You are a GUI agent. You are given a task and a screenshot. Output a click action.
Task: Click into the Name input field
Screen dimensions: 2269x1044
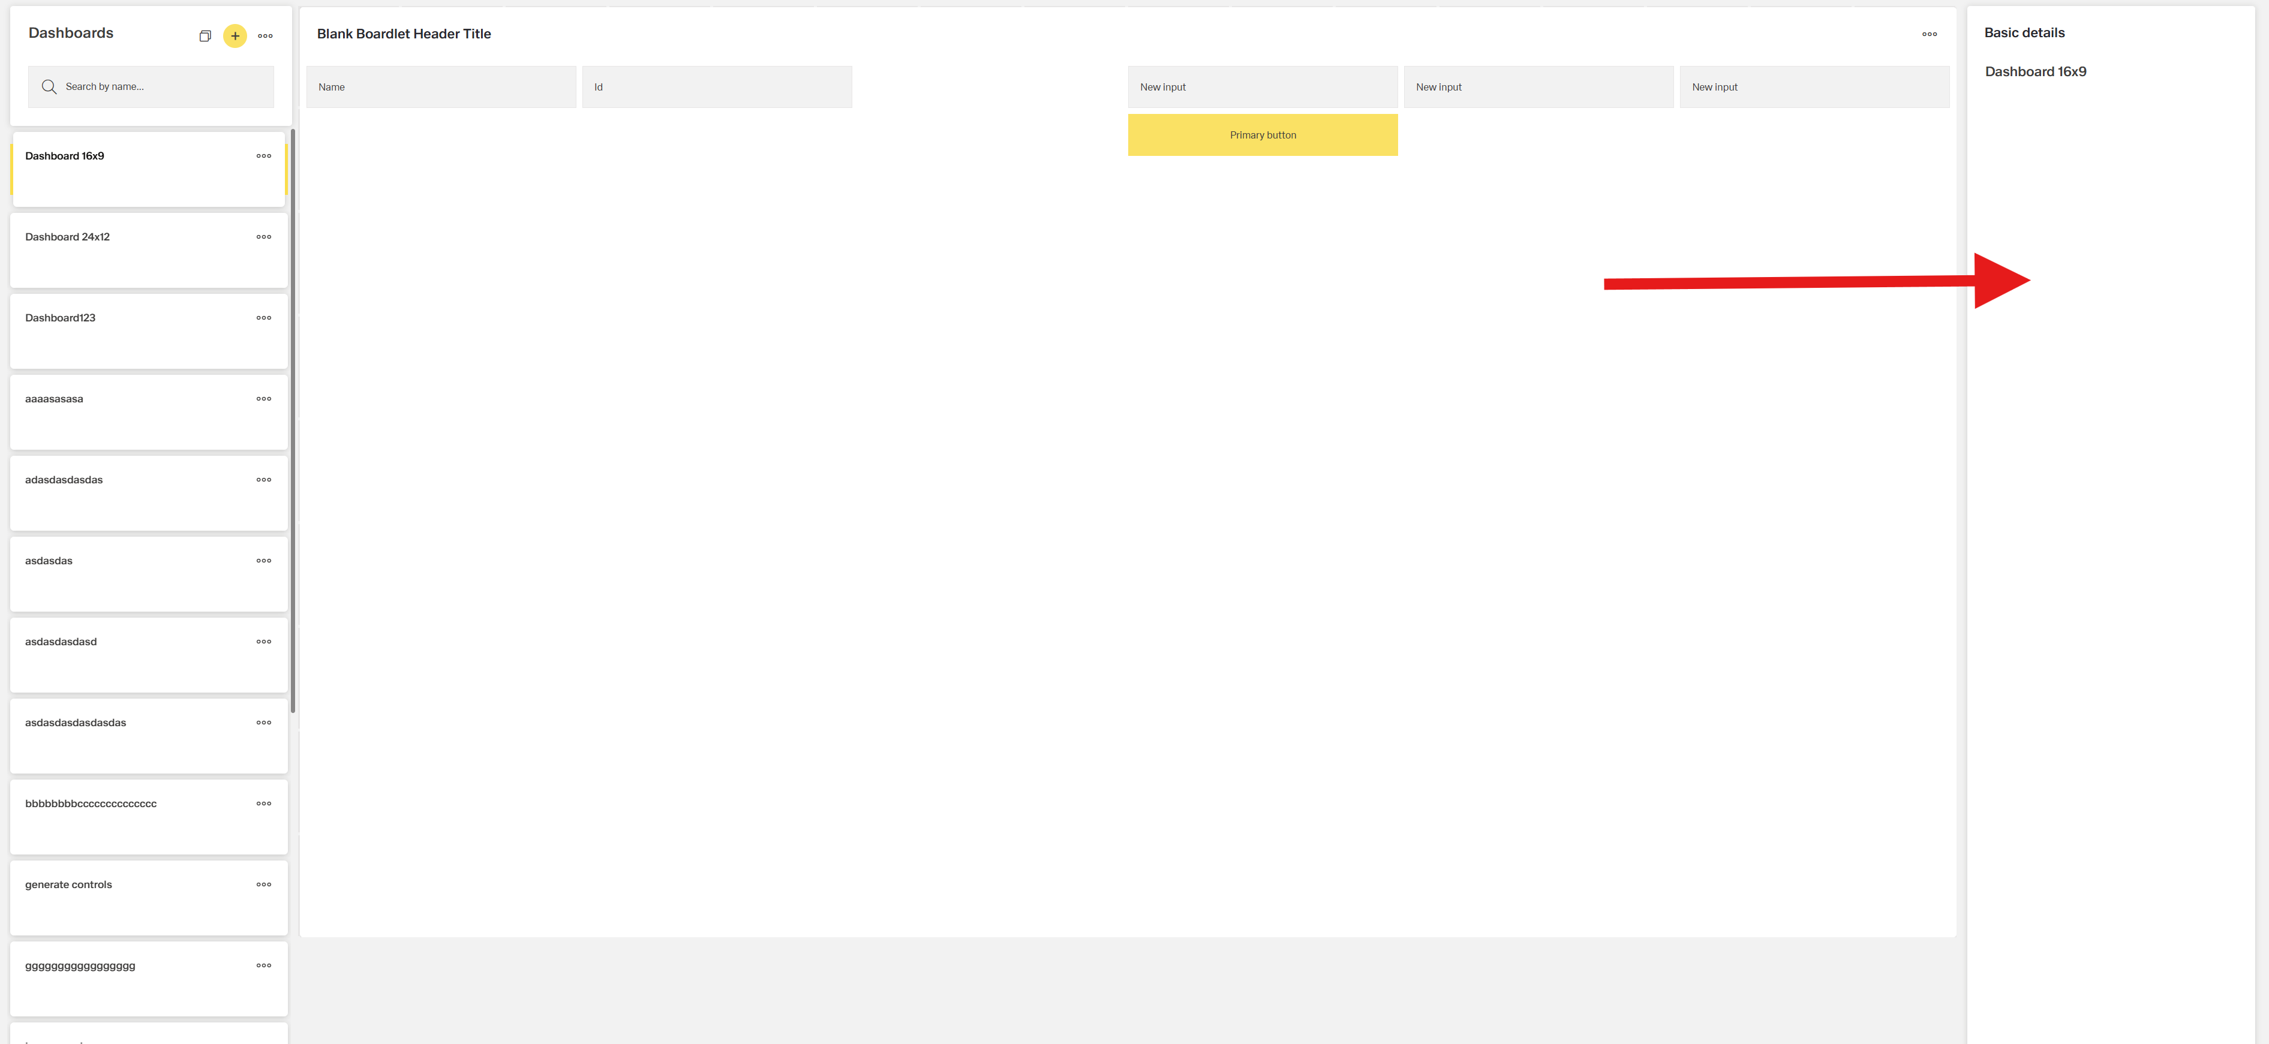pos(440,87)
